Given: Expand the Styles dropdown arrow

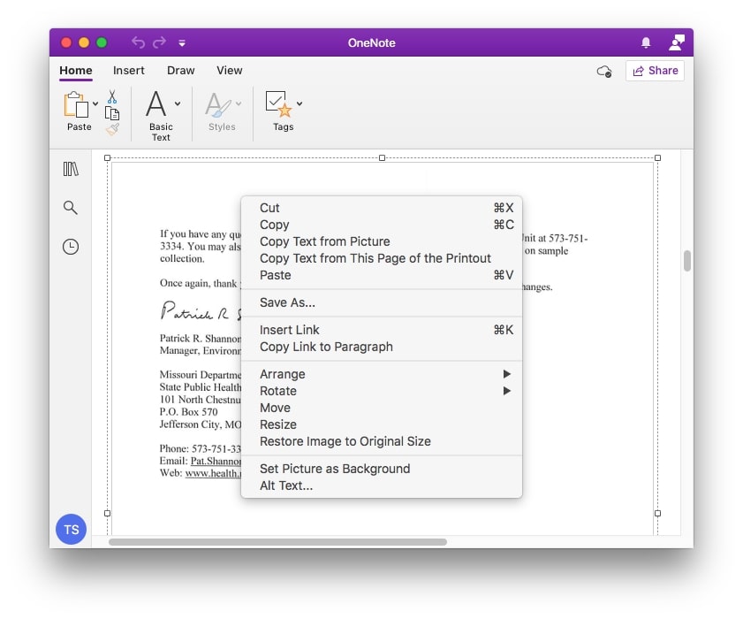Looking at the screenshot, I should tap(239, 103).
